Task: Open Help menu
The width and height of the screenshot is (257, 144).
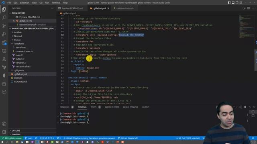Action: click(x=65, y=3)
